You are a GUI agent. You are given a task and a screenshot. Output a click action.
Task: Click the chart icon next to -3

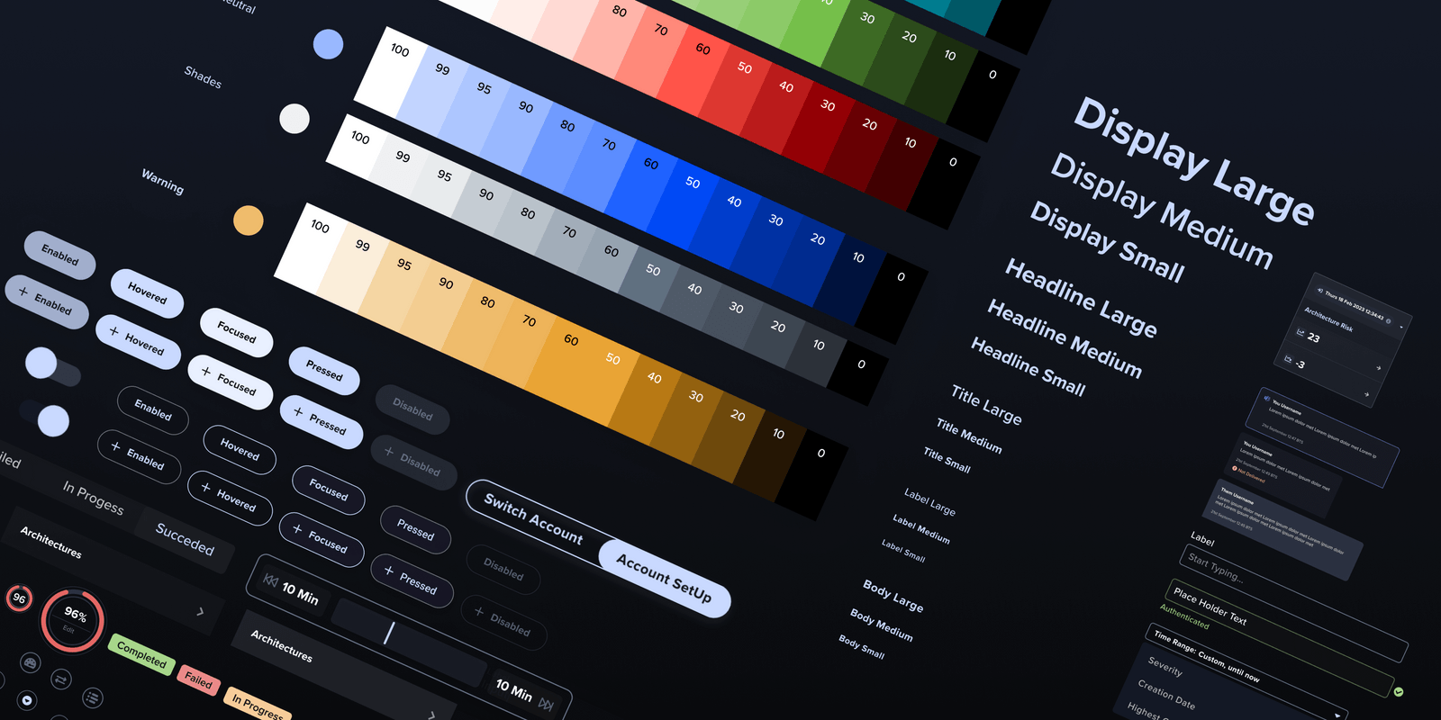pyautogui.click(x=1288, y=359)
